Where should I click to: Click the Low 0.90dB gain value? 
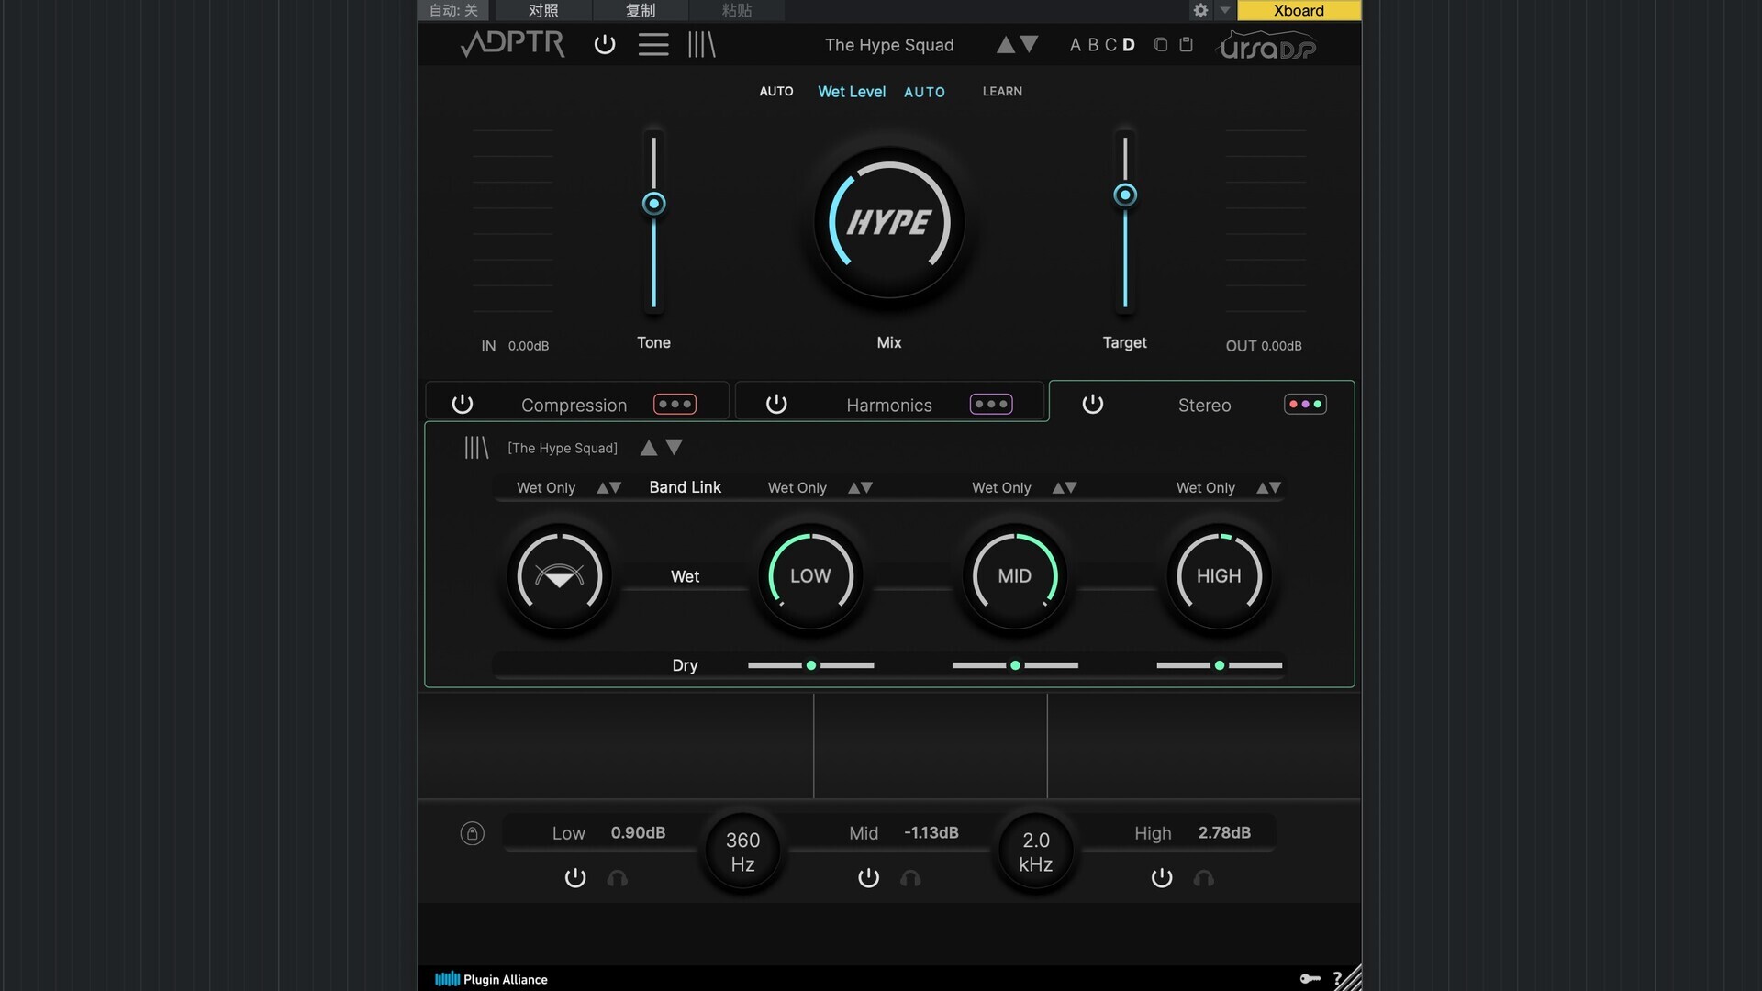(x=638, y=833)
